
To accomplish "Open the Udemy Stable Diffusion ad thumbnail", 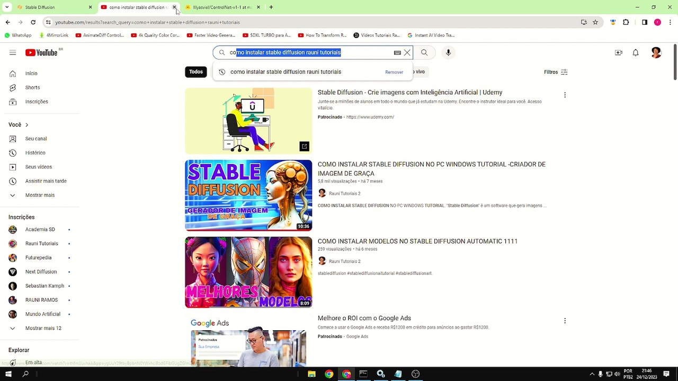I will [248, 121].
